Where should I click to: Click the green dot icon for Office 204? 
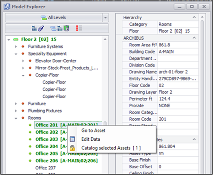(x=30, y=147)
